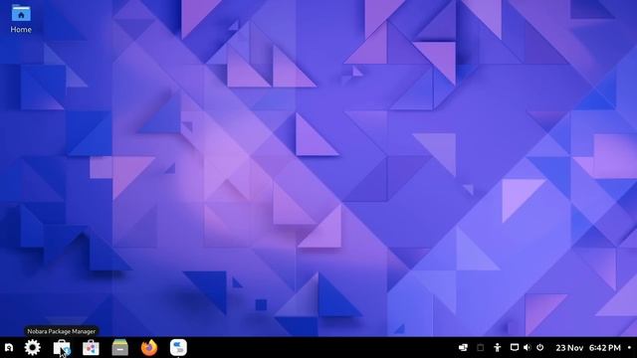637x358 pixels.
Task: Open the Files manager drawer icon
Action: [119, 347]
